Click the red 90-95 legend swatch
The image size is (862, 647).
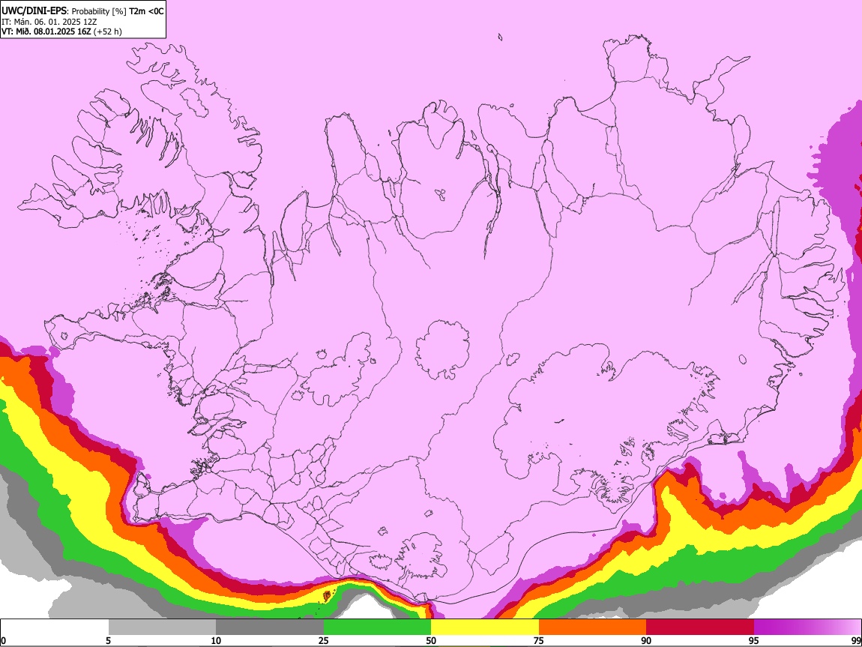click(x=700, y=627)
